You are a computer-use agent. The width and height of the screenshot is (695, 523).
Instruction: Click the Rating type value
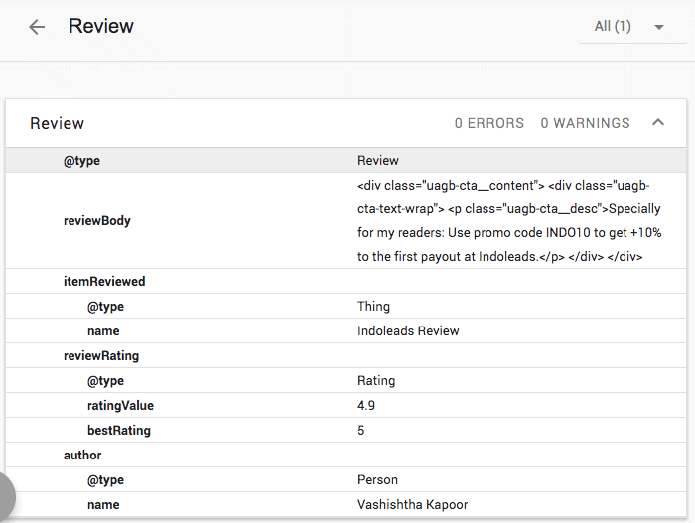tap(376, 381)
